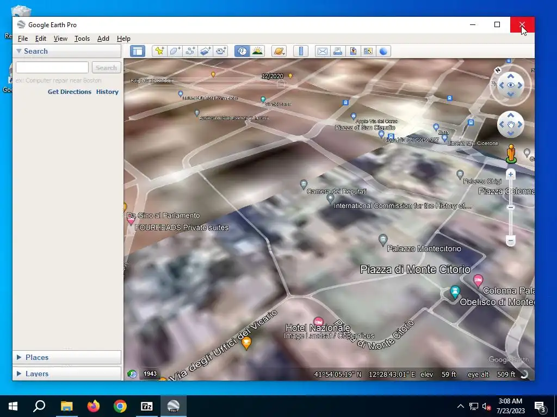Expand the Layers panel
The width and height of the screenshot is (557, 417).
point(19,374)
